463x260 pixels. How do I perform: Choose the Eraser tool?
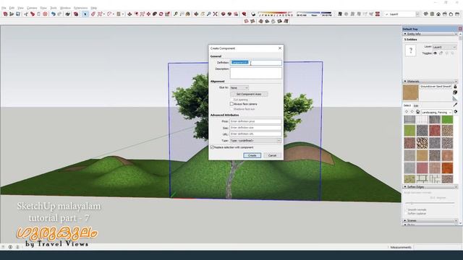click(93, 14)
